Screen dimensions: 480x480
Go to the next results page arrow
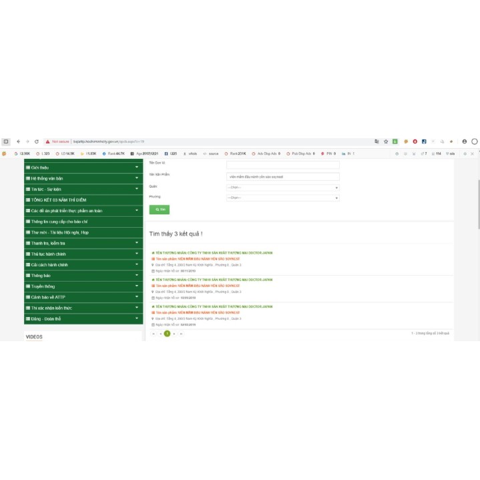coord(174,333)
